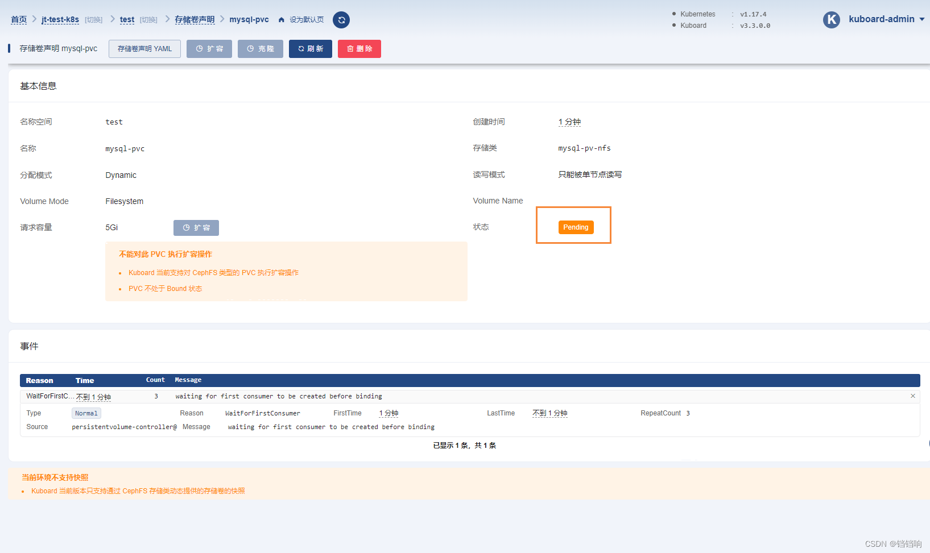
Task: Click the 创建时间 value 1 分钟
Action: tap(569, 122)
